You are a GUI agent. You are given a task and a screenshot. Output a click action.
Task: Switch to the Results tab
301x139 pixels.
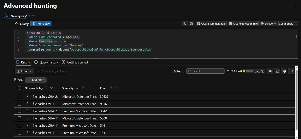pyautogui.click(x=23, y=62)
